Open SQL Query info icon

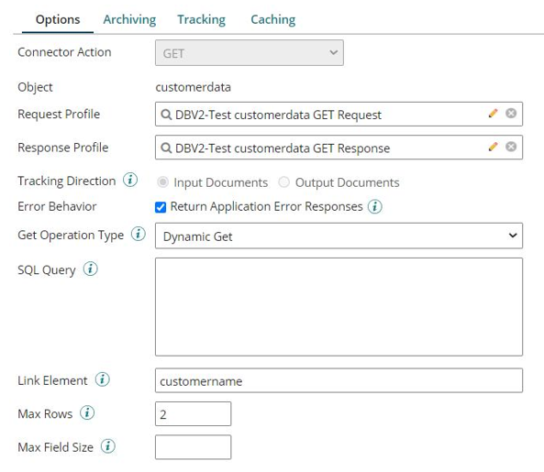(91, 269)
